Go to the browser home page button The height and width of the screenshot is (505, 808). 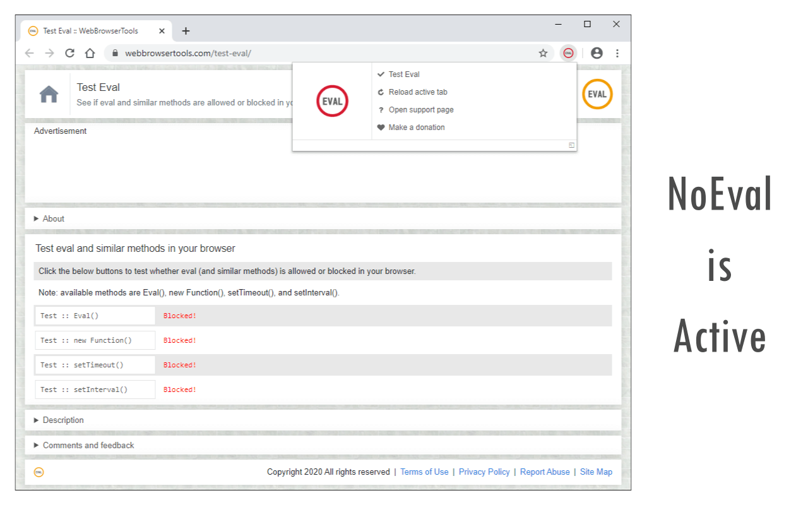[90, 53]
